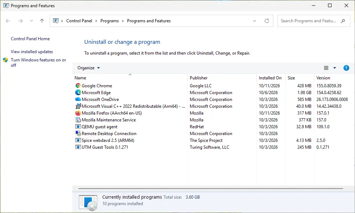The height and width of the screenshot is (213, 355).
Task: Select UTM Guest Tools 0.1.271
Action: [x=213, y=147]
